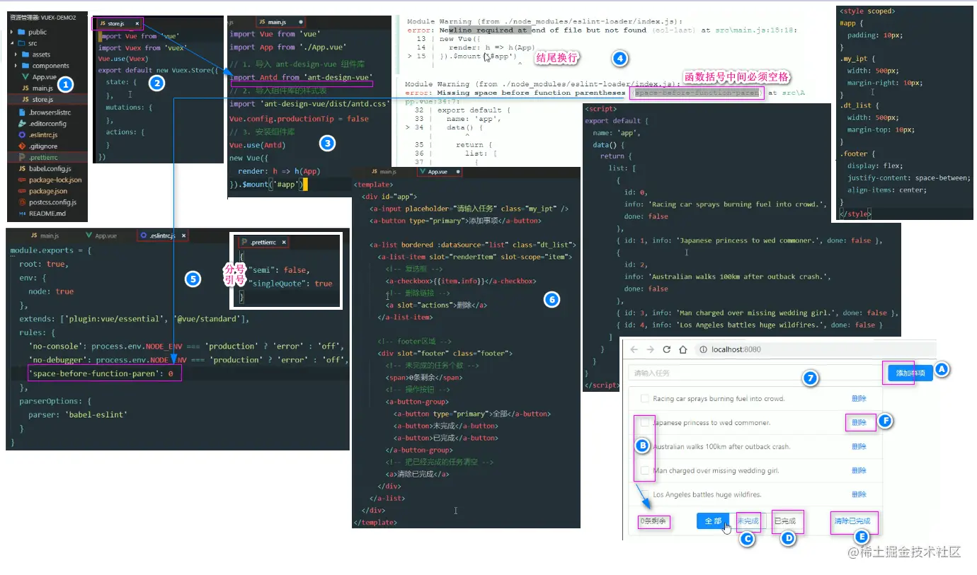Image resolution: width=977 pixels, height=575 pixels.
Task: Click 删除 for 'Los Angeles battles' item
Action: (859, 495)
